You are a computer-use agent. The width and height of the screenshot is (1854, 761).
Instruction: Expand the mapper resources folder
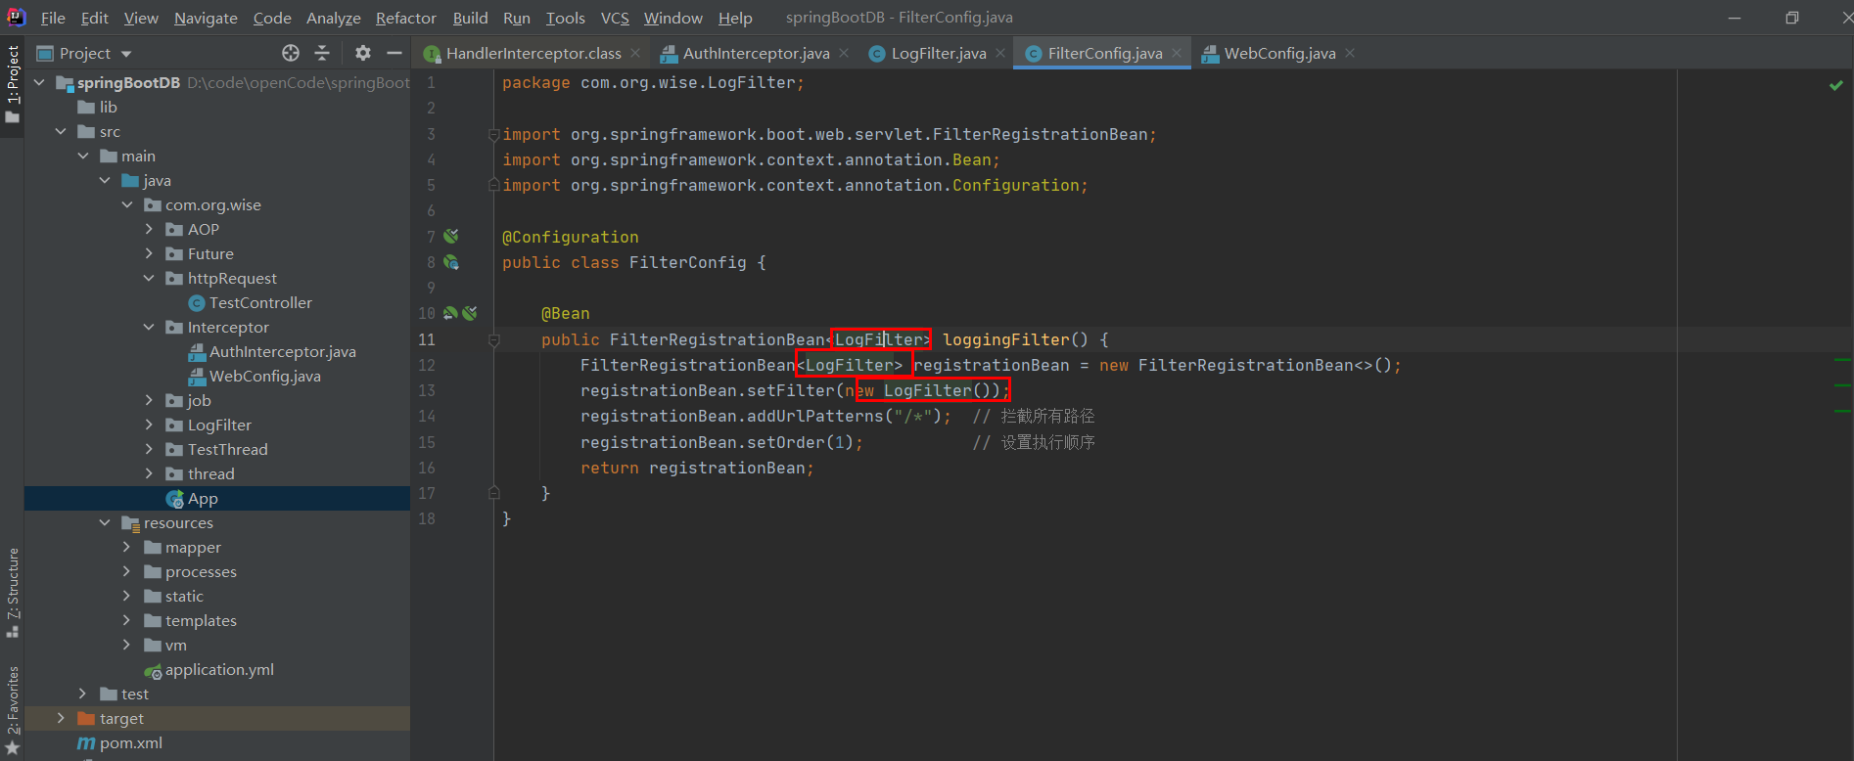[126, 547]
